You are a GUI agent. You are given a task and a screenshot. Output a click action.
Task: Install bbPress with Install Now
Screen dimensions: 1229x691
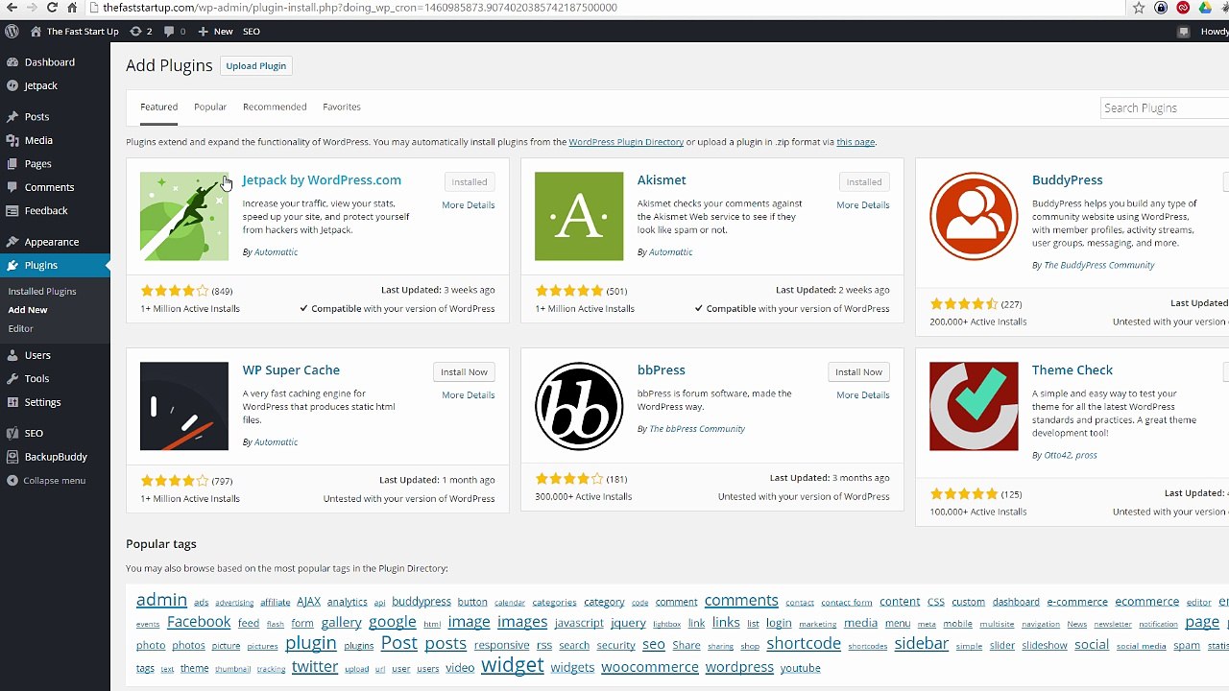(858, 371)
